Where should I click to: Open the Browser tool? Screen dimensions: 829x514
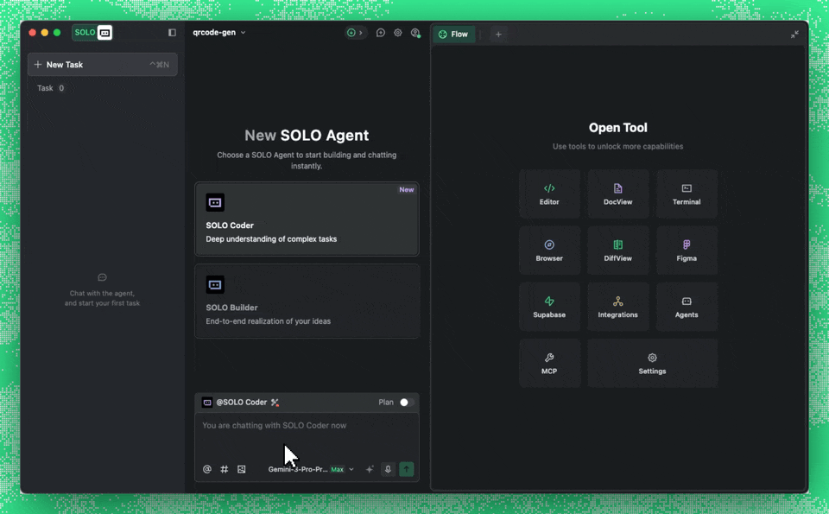click(x=549, y=251)
